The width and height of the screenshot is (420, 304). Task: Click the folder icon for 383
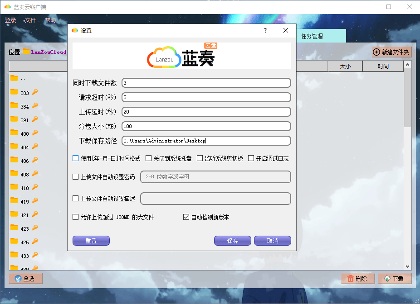click(14, 92)
